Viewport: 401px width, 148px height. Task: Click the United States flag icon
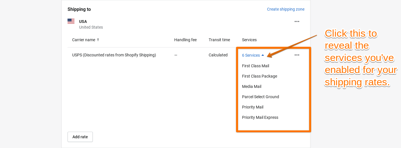point(71,21)
